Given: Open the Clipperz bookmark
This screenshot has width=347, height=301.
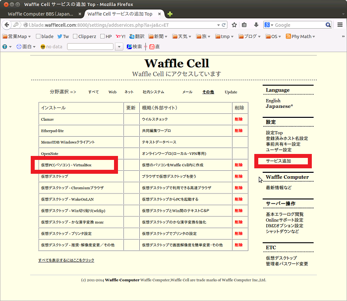Looking at the screenshot, I should point(84,37).
